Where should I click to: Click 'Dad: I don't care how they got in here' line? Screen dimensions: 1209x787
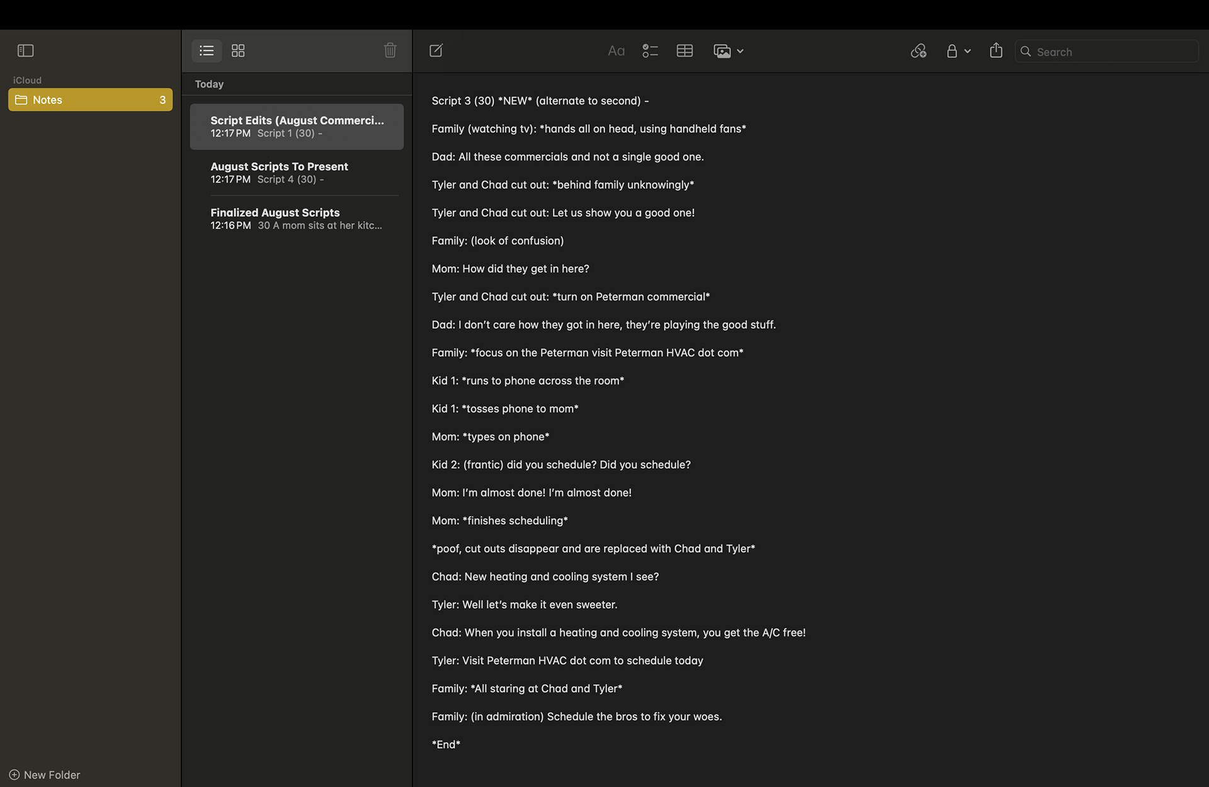(x=603, y=325)
